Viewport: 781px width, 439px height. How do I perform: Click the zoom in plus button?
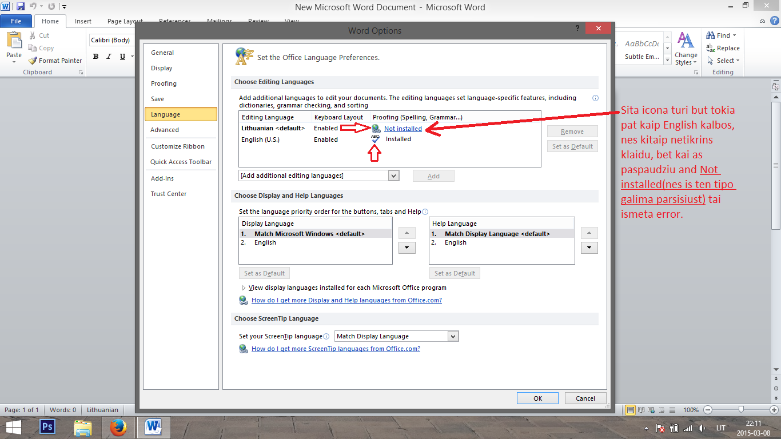click(x=774, y=410)
